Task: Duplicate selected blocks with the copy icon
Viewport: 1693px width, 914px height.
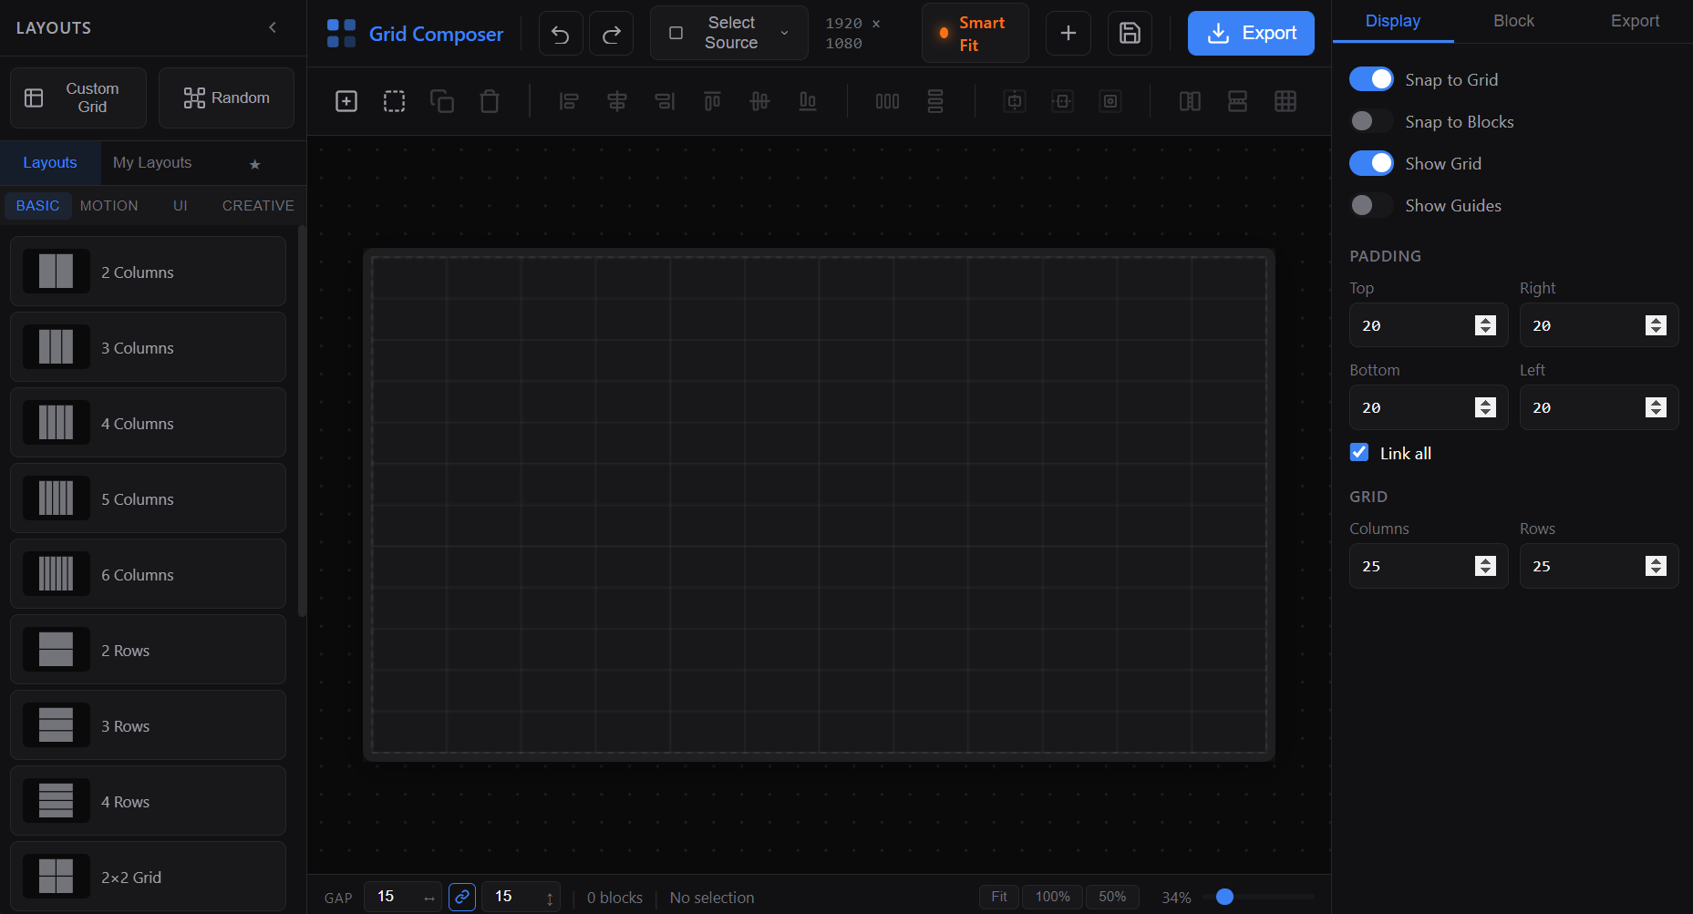Action: point(442,101)
